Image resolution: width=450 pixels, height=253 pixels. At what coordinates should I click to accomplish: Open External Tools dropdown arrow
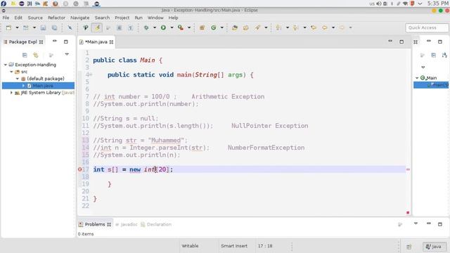point(189,28)
